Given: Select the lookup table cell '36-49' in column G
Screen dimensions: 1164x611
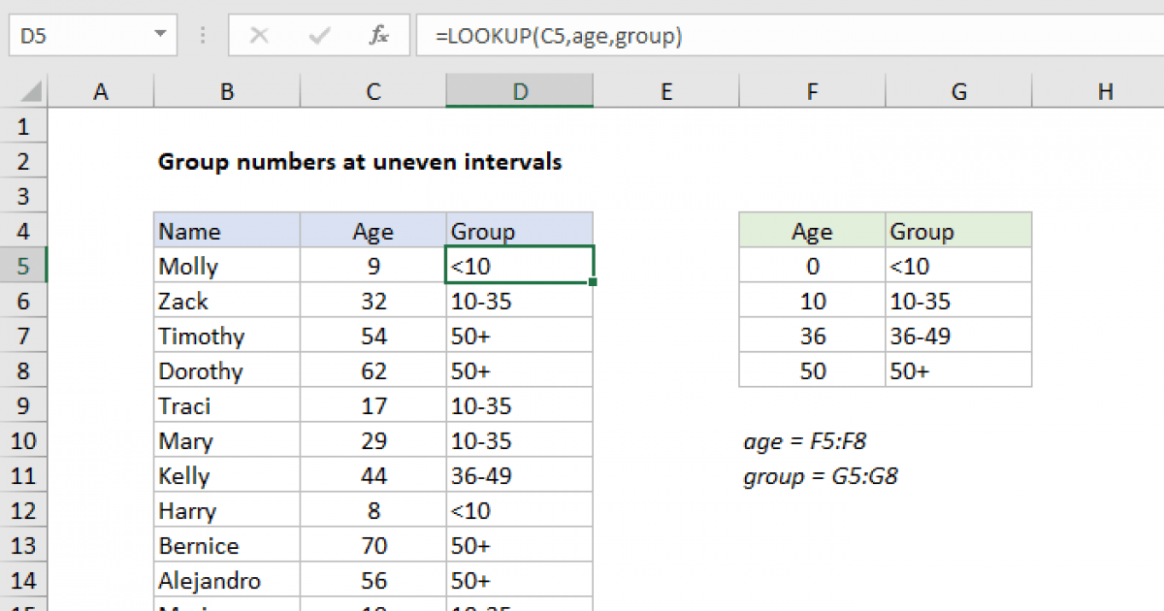Looking at the screenshot, I should 957,337.
